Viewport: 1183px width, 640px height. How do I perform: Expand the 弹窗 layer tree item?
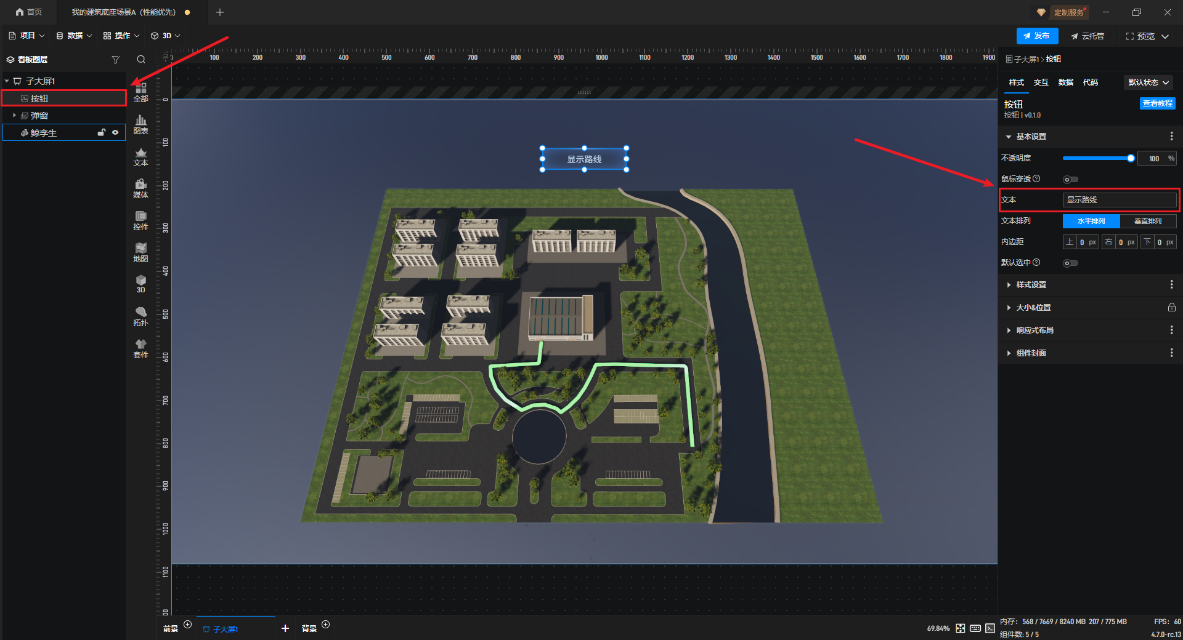[x=14, y=116]
